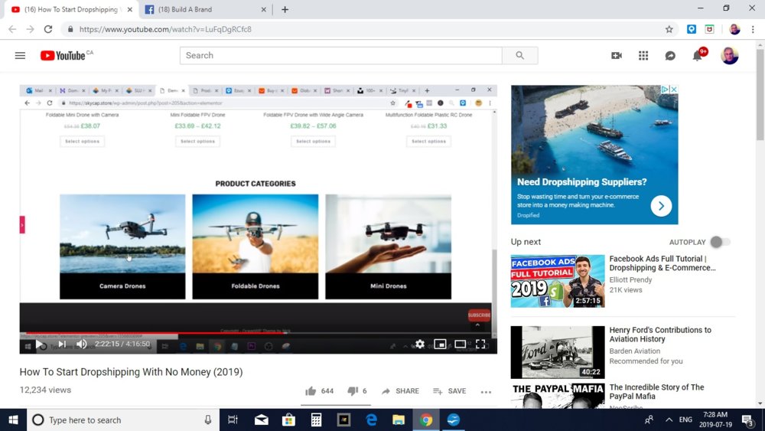Share the video
Image resolution: width=765 pixels, height=431 pixels.
[400, 391]
